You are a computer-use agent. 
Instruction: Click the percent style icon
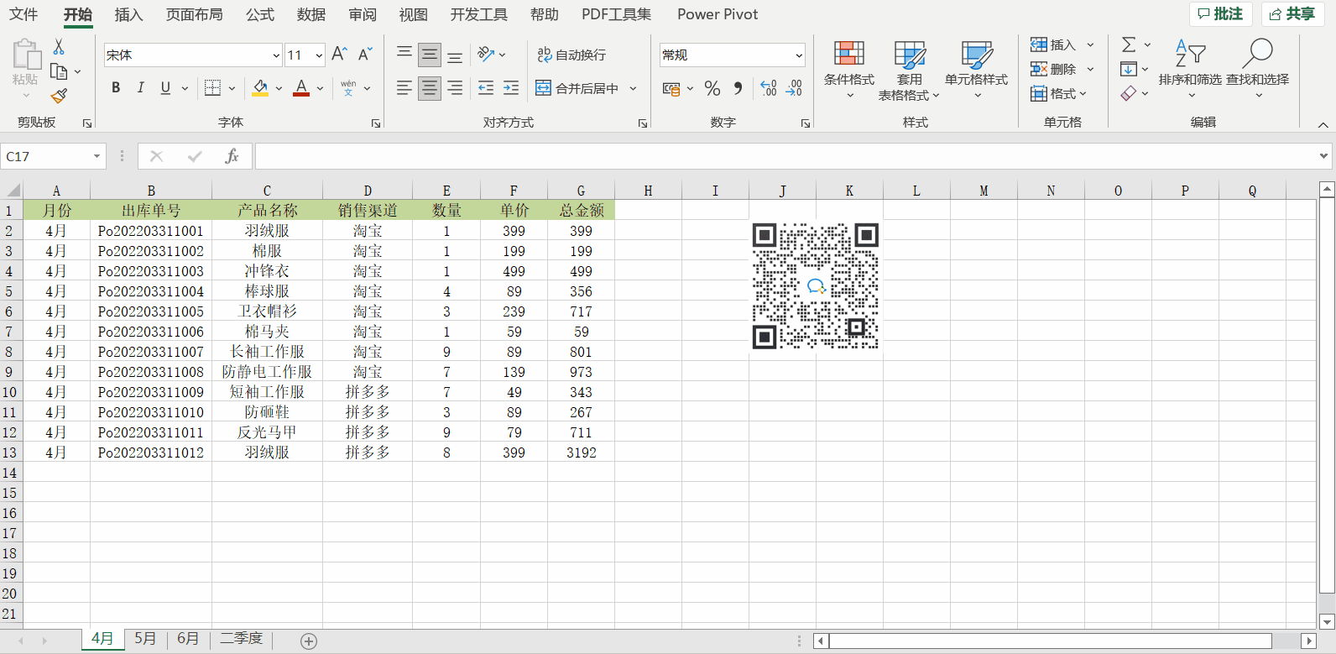pos(712,88)
